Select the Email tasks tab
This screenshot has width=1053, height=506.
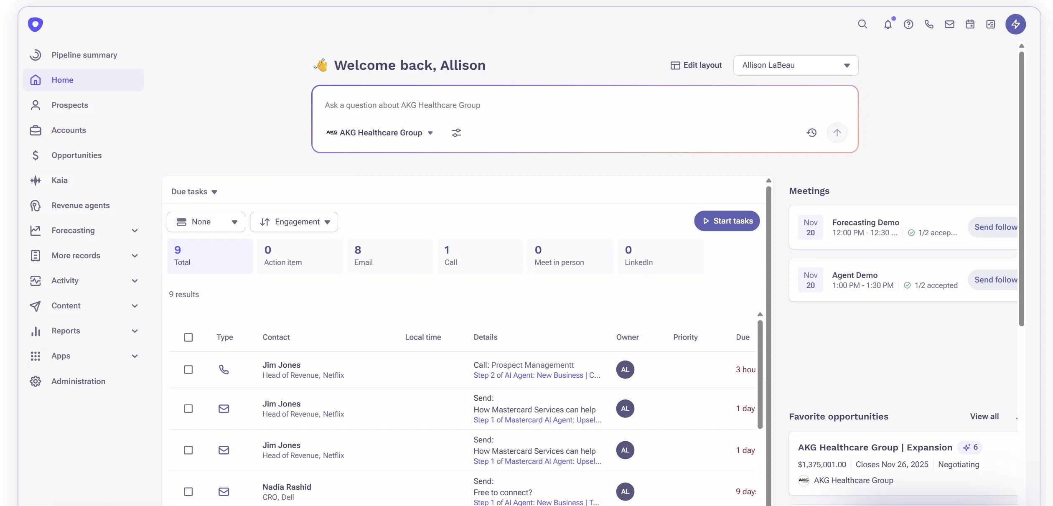click(x=390, y=256)
